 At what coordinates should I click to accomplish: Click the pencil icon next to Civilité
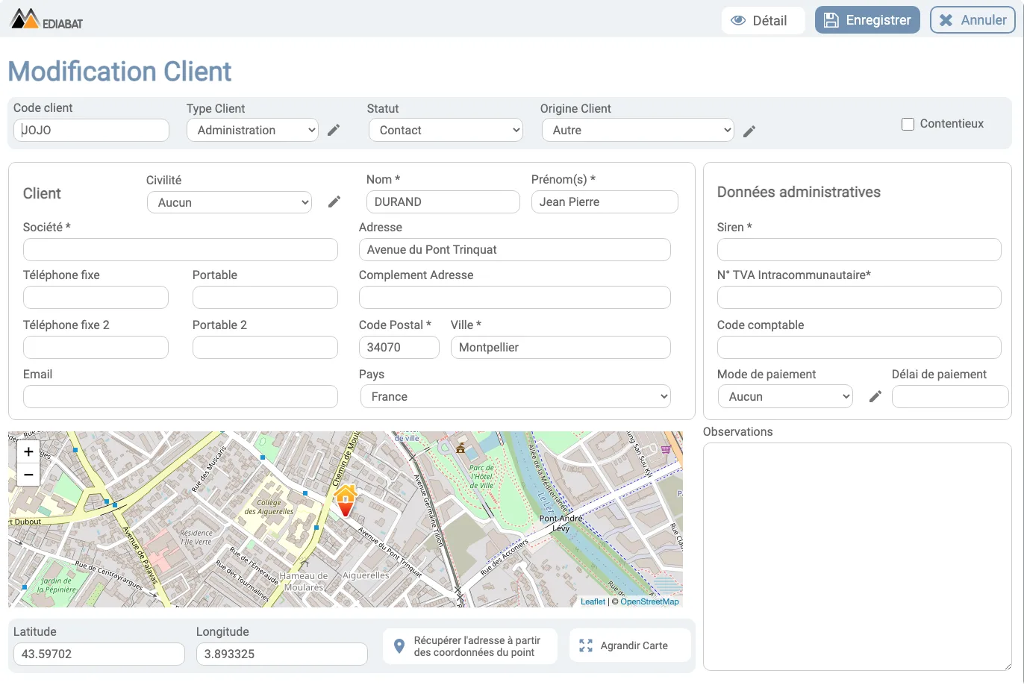334,201
